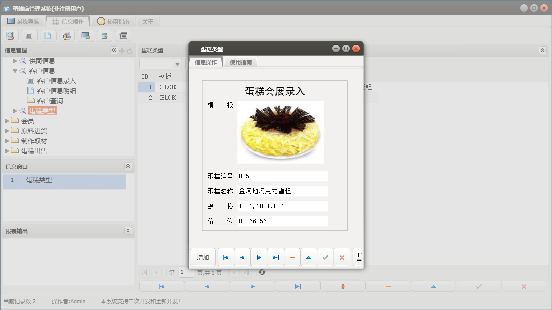
Task: Delete the record using the red minus icon
Action: (x=292, y=257)
